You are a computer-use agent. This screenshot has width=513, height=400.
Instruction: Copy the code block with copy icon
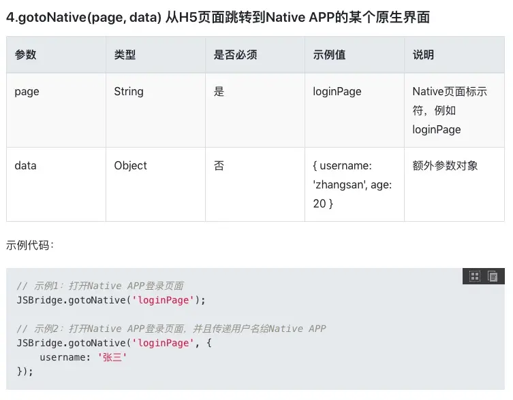click(x=493, y=276)
